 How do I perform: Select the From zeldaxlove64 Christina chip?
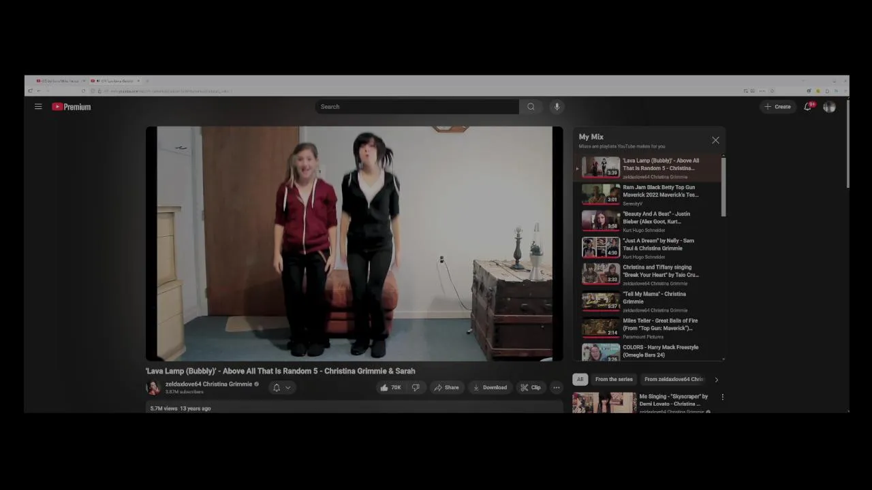[x=674, y=379]
